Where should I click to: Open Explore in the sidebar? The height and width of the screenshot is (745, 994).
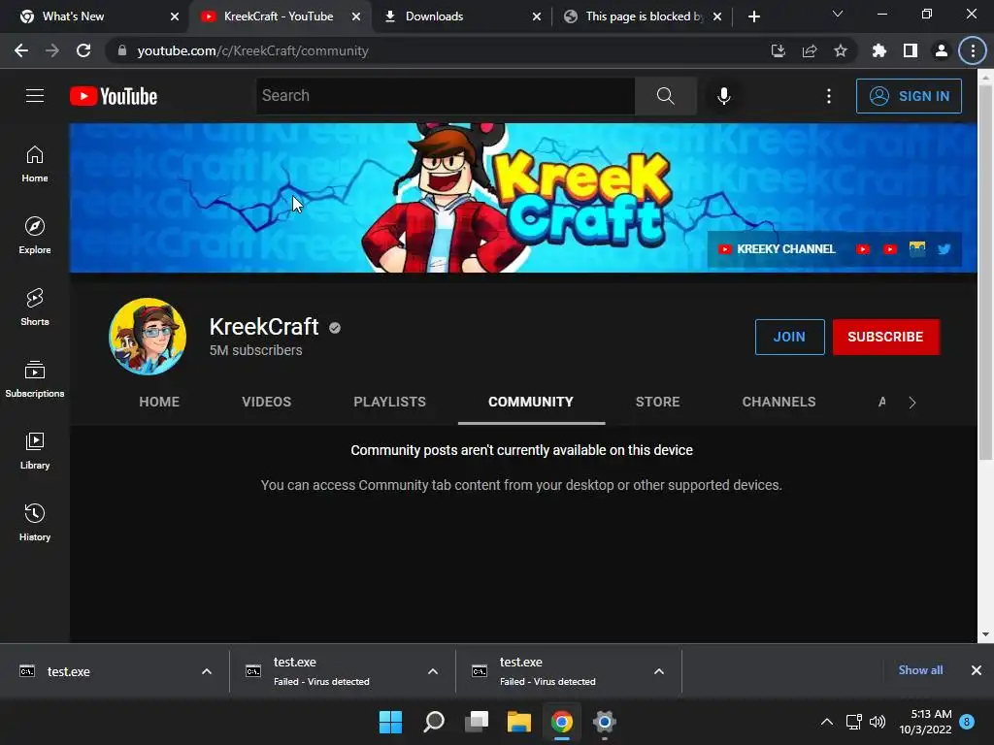tap(35, 236)
